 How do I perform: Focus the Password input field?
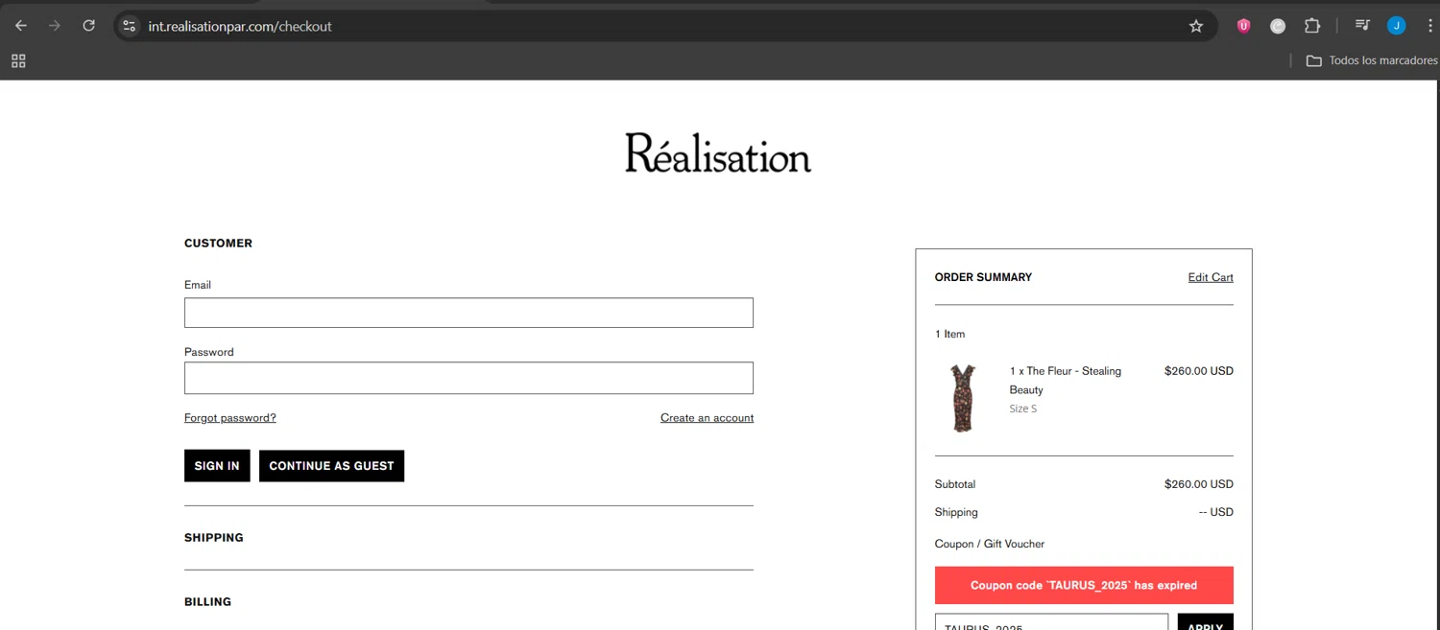(468, 378)
